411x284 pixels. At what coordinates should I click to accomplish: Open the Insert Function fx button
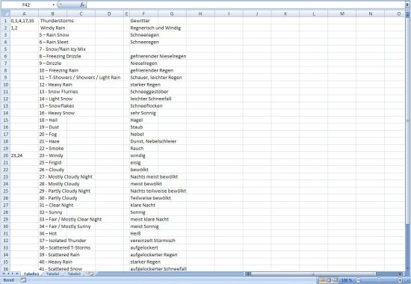tap(82, 4)
